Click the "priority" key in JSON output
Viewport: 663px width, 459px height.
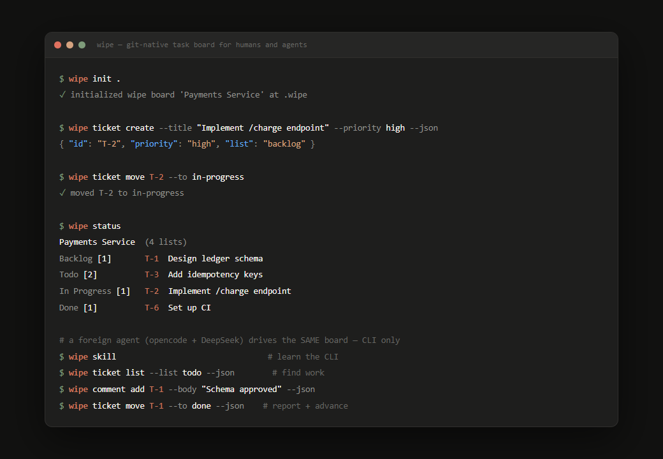tap(154, 143)
